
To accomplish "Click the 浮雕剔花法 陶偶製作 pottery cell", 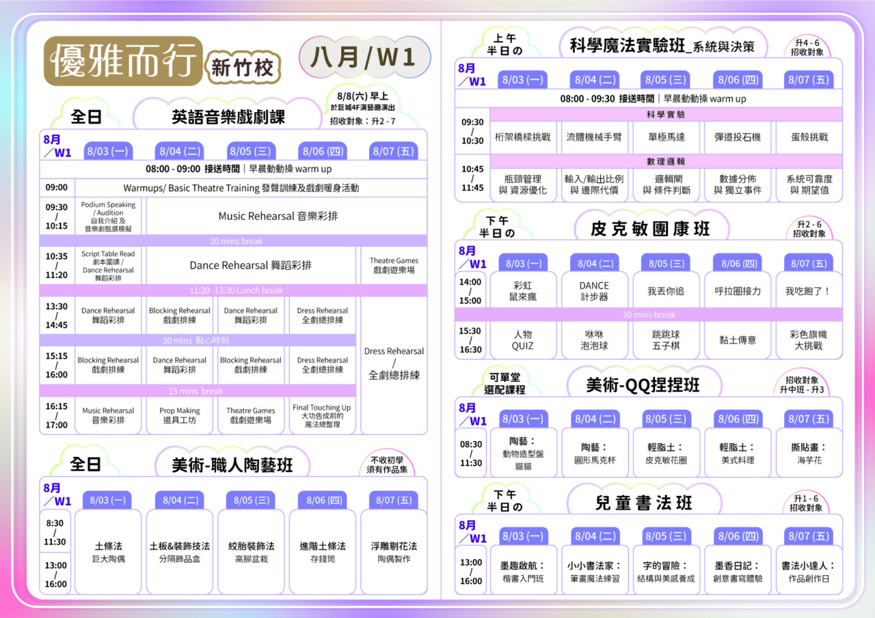I will point(394,552).
